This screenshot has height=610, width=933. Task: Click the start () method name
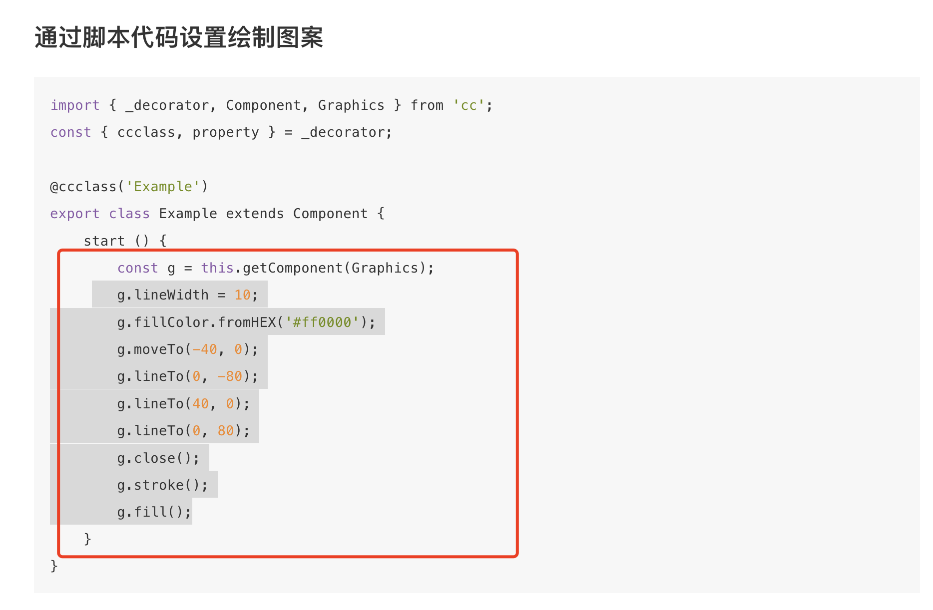point(104,241)
